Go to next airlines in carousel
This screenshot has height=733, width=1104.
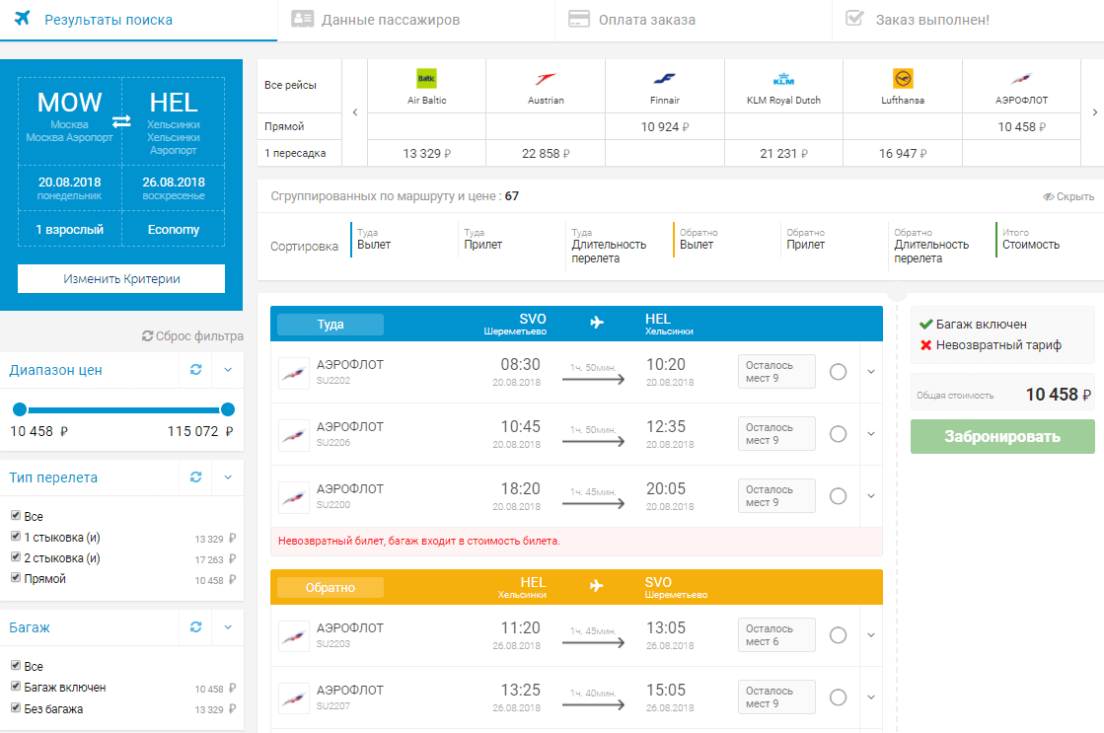tap(1095, 111)
